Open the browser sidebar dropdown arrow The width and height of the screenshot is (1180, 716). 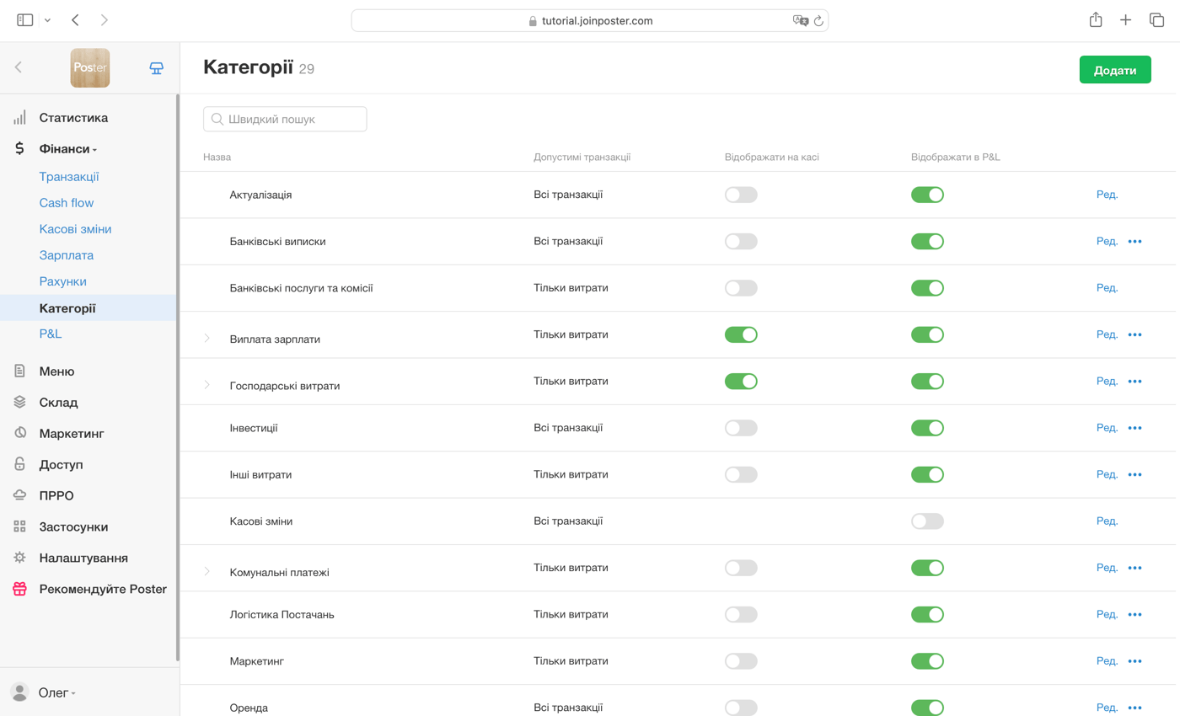pos(47,20)
